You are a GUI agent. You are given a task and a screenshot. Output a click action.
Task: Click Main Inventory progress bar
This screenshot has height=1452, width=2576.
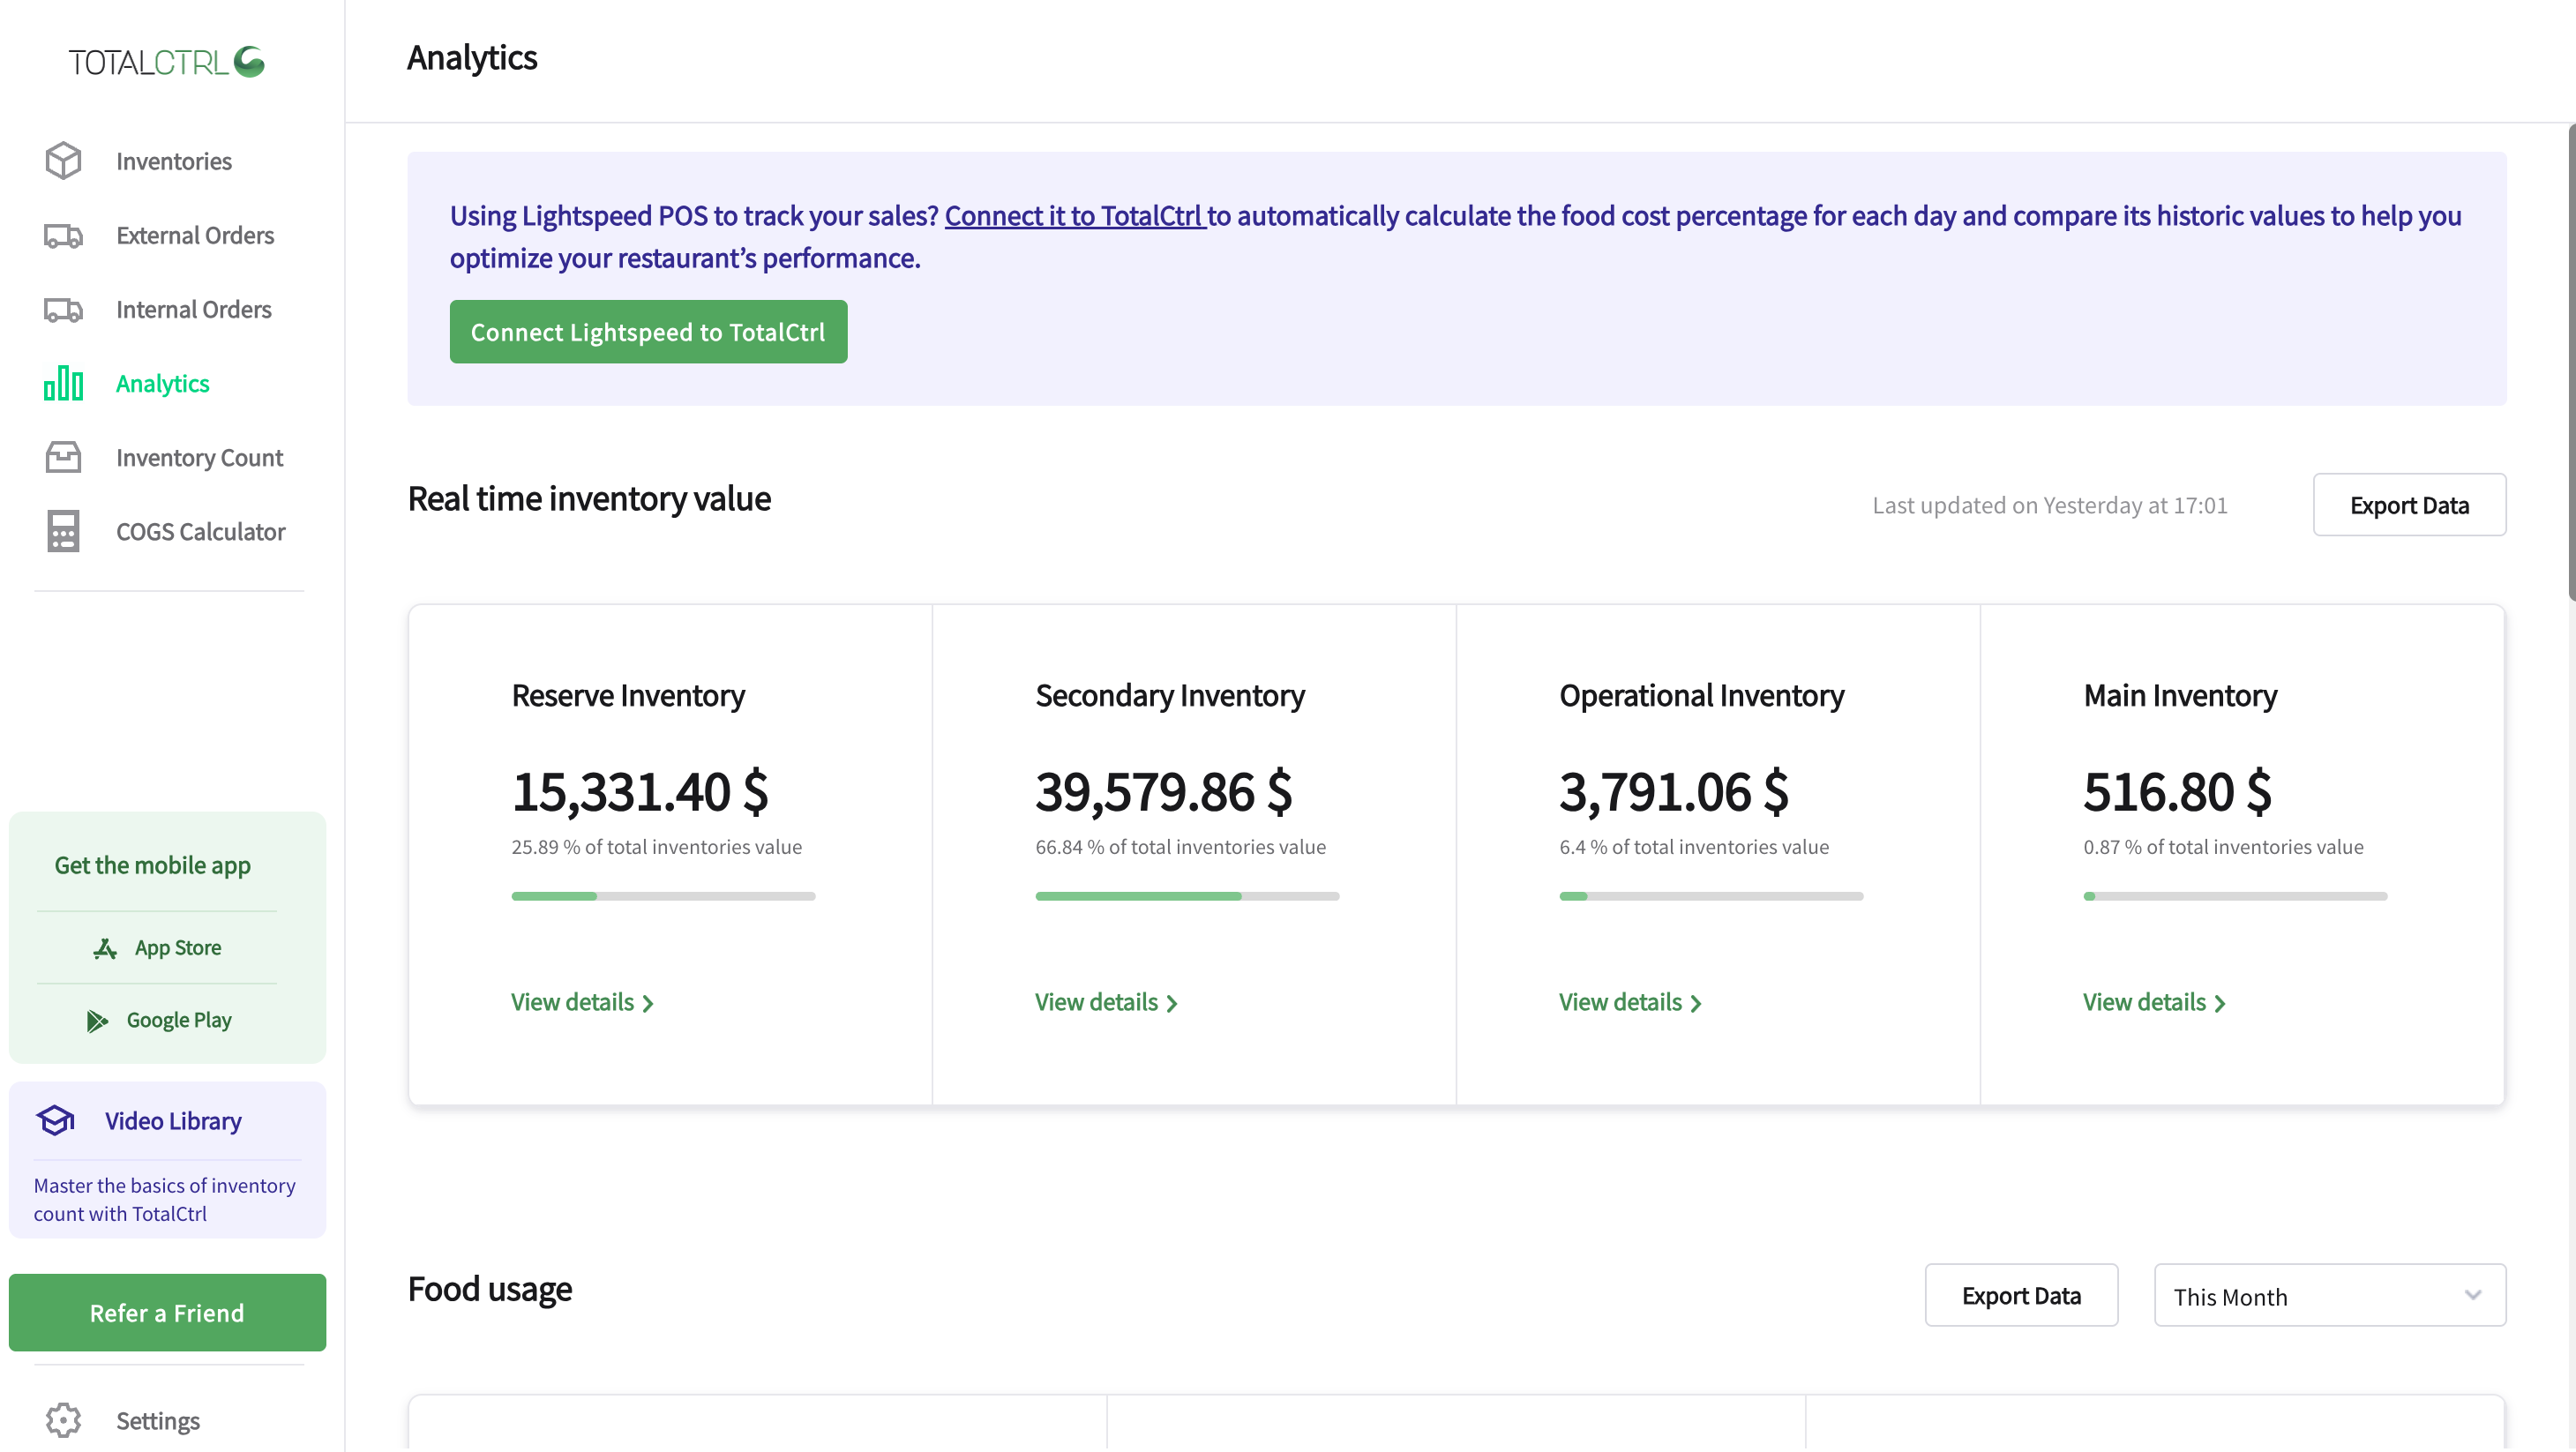point(2235,897)
